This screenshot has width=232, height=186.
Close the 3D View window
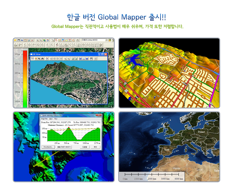click(106, 54)
